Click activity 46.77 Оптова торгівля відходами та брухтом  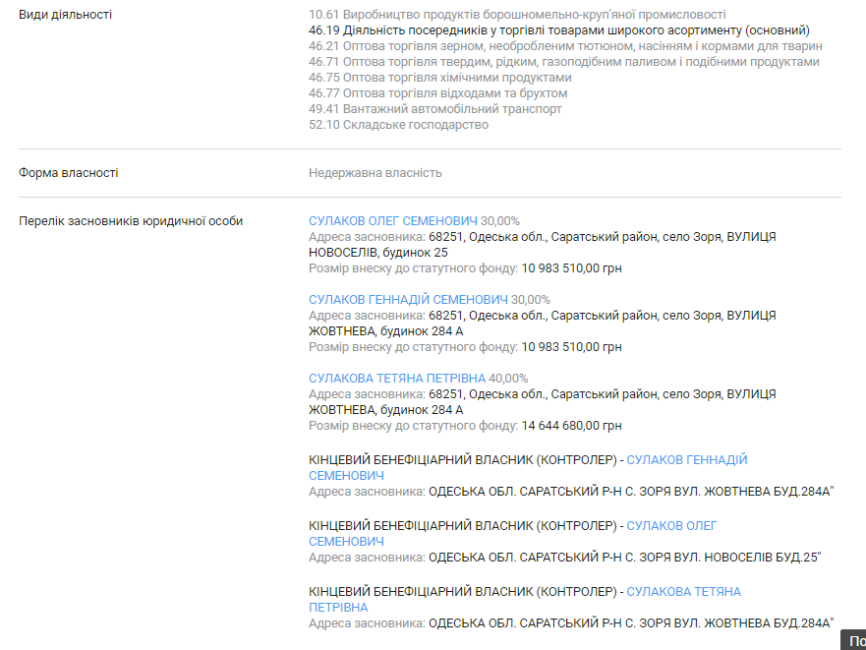pyautogui.click(x=437, y=93)
